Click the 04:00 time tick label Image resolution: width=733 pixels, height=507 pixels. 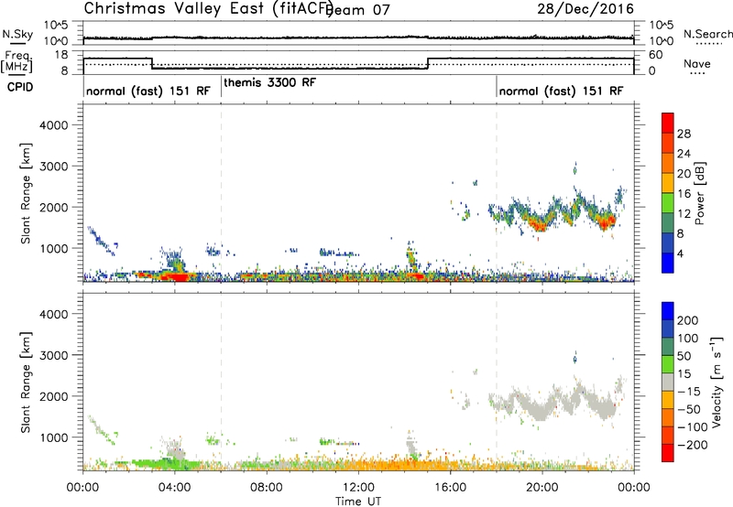point(175,488)
